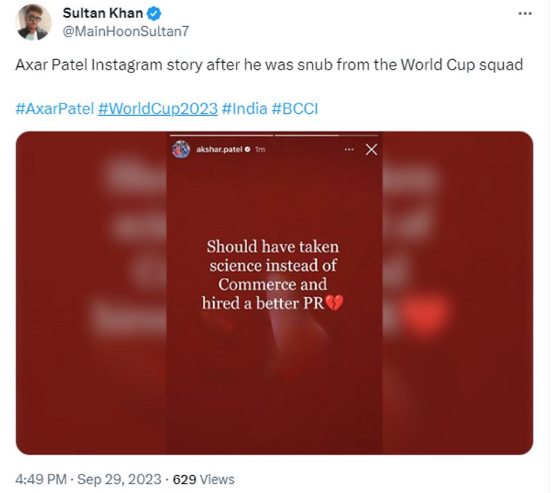Open the 4:49 PM Sep 29, 2023 timestamp
Viewport: 552px width, 493px height.
pyautogui.click(x=88, y=479)
